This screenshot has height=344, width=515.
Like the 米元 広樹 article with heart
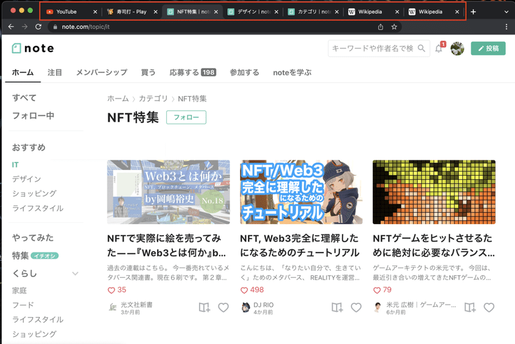489,307
